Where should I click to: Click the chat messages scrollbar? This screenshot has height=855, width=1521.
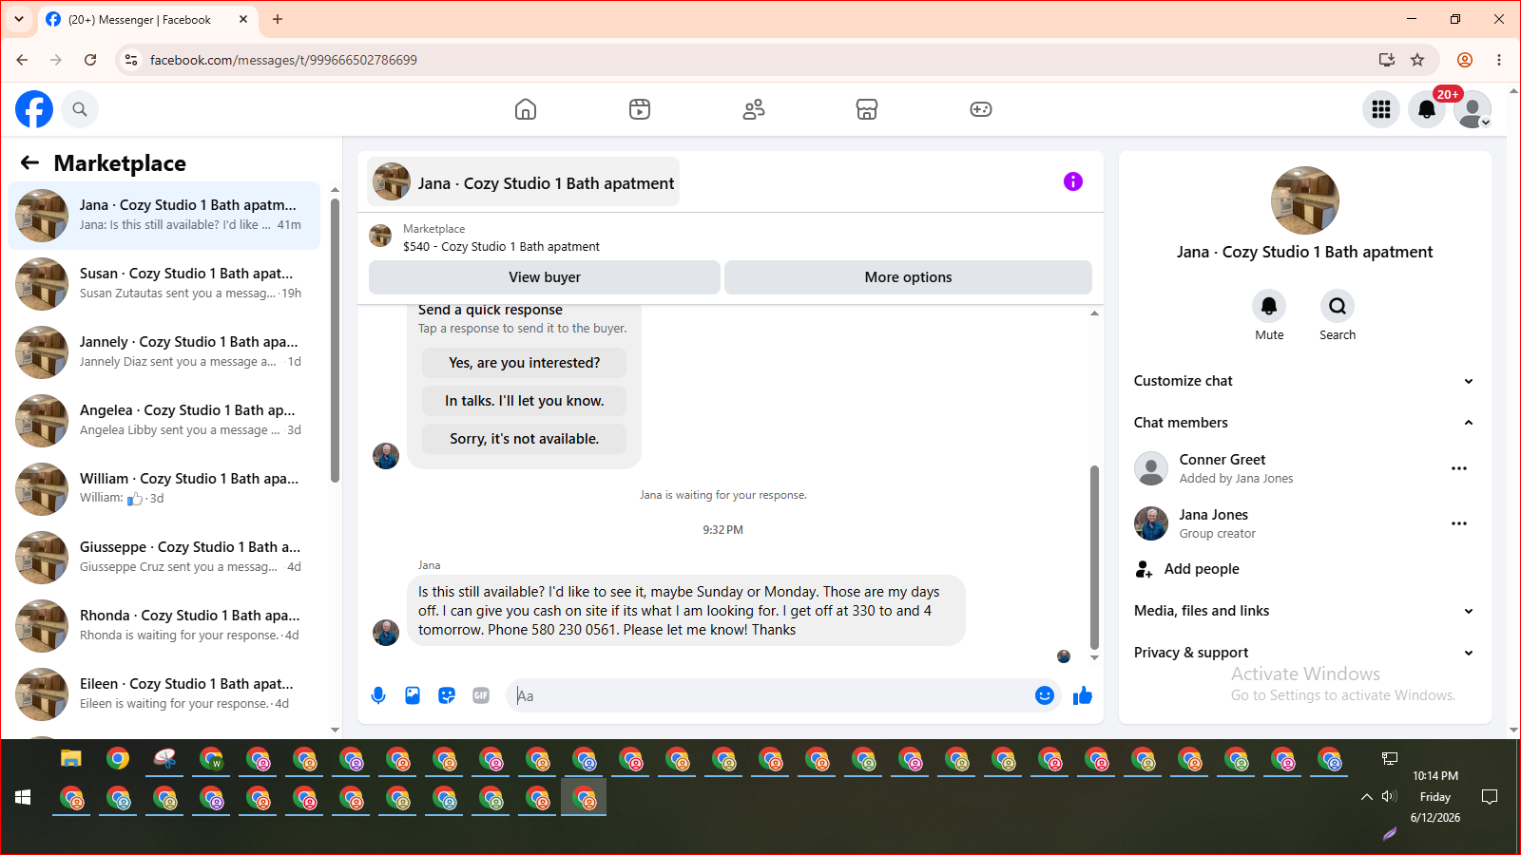point(1094,556)
